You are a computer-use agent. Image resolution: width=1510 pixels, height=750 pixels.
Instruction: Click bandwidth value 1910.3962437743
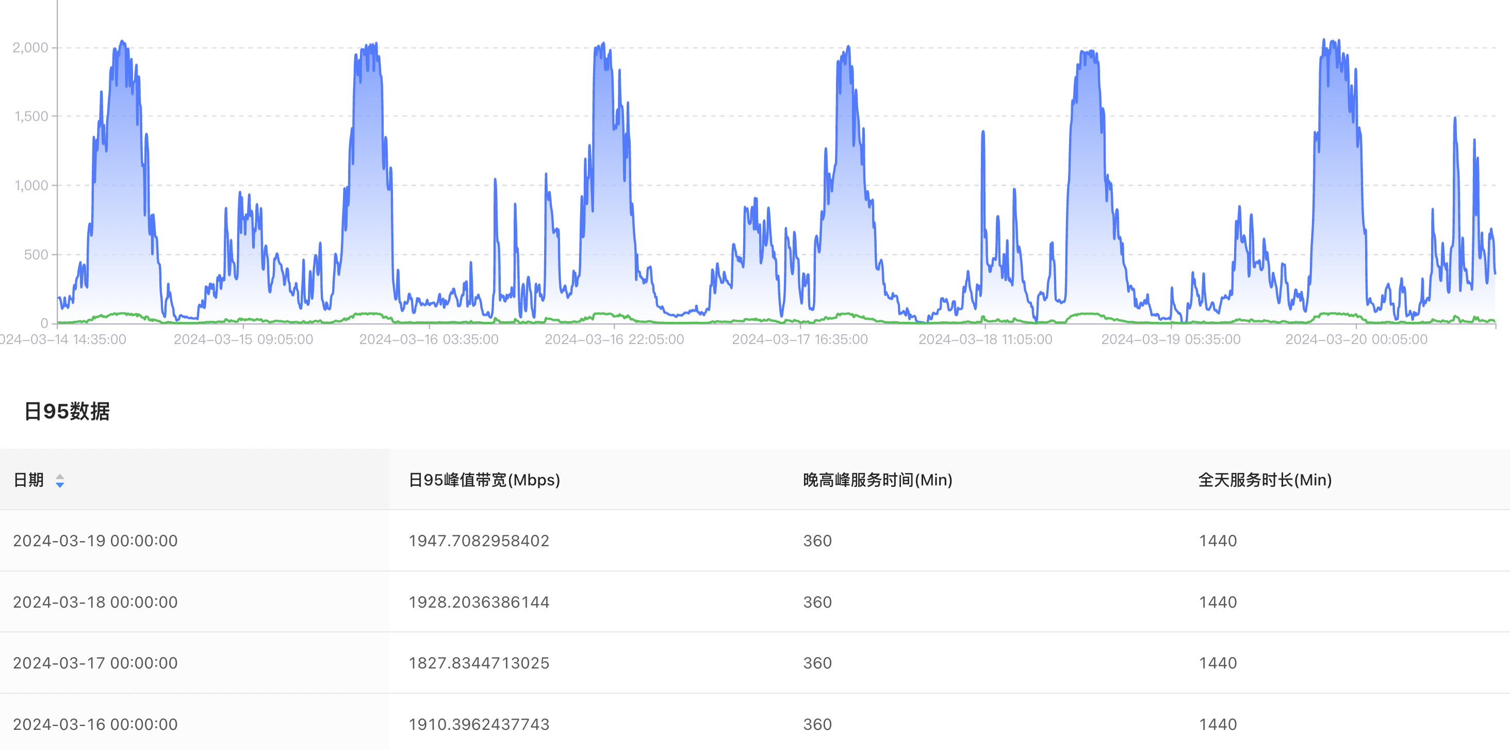479,725
